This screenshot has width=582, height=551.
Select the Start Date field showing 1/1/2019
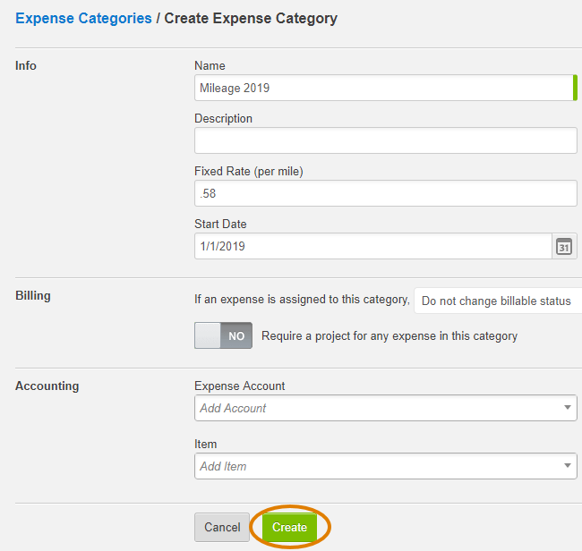pos(373,246)
